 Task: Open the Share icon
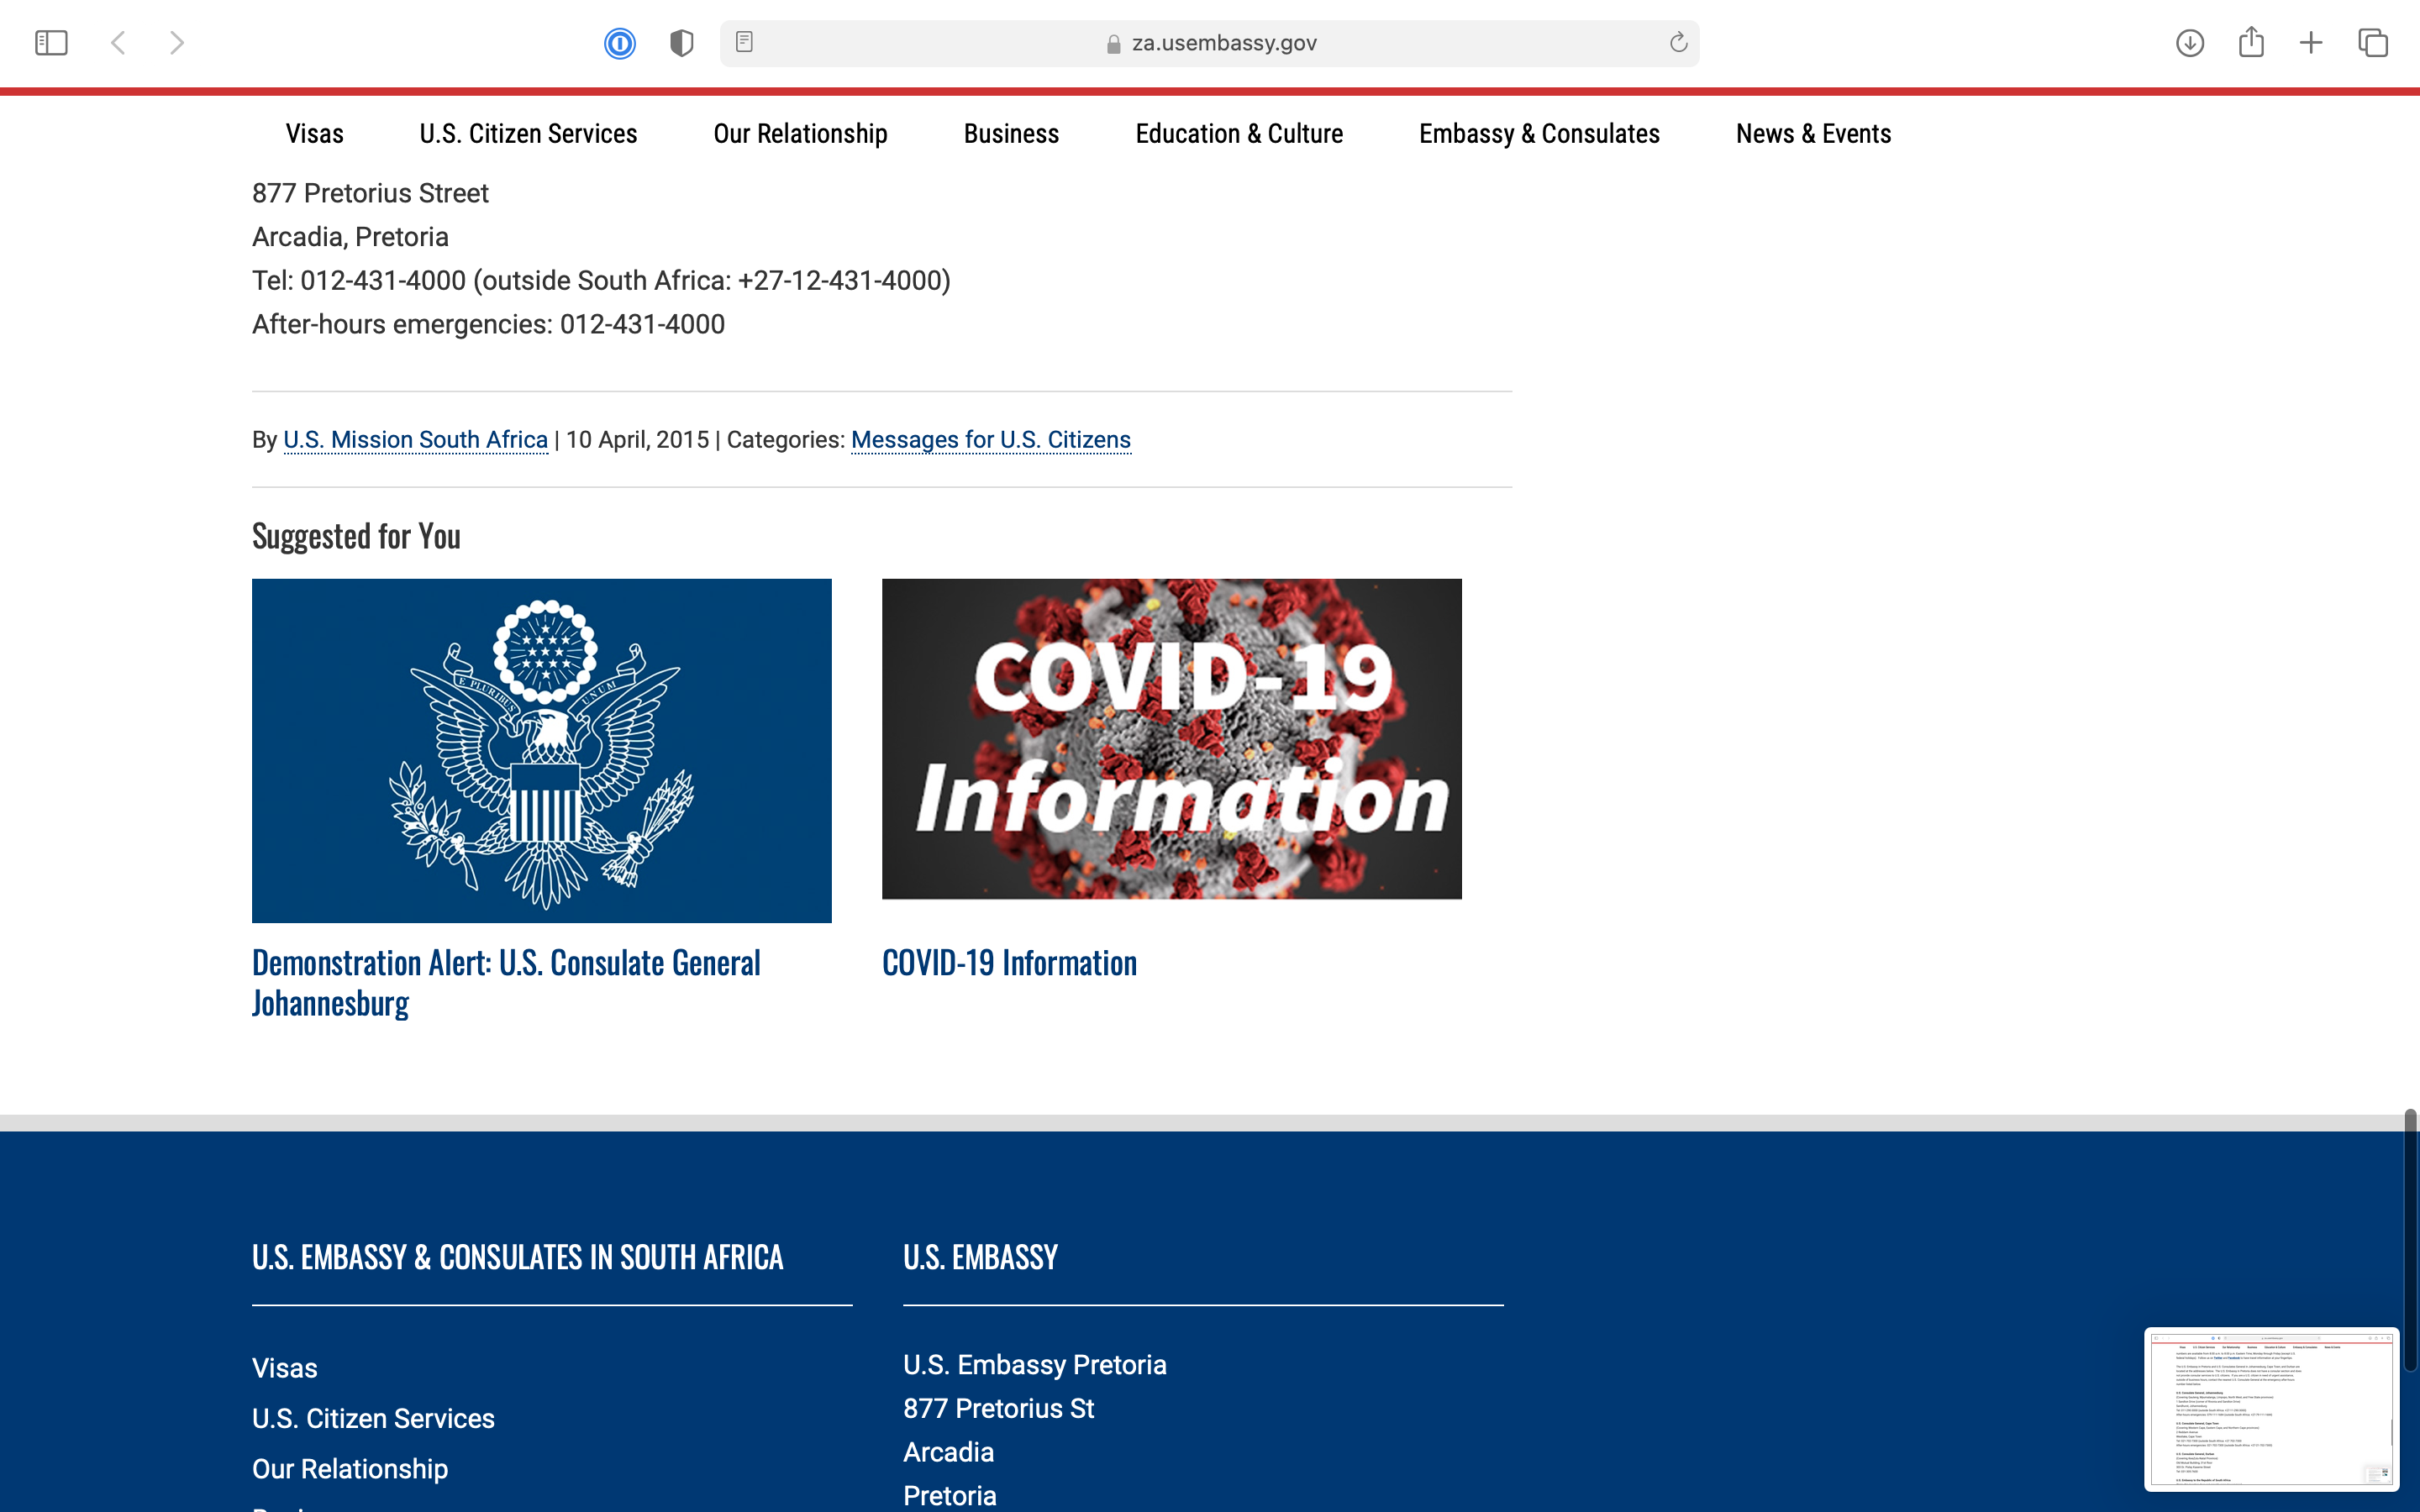click(x=2251, y=42)
